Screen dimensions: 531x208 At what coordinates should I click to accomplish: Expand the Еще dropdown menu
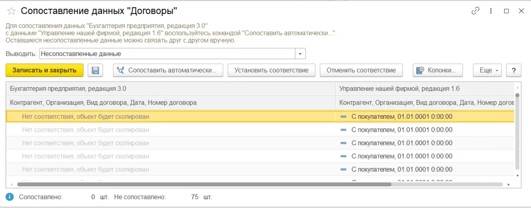(487, 71)
